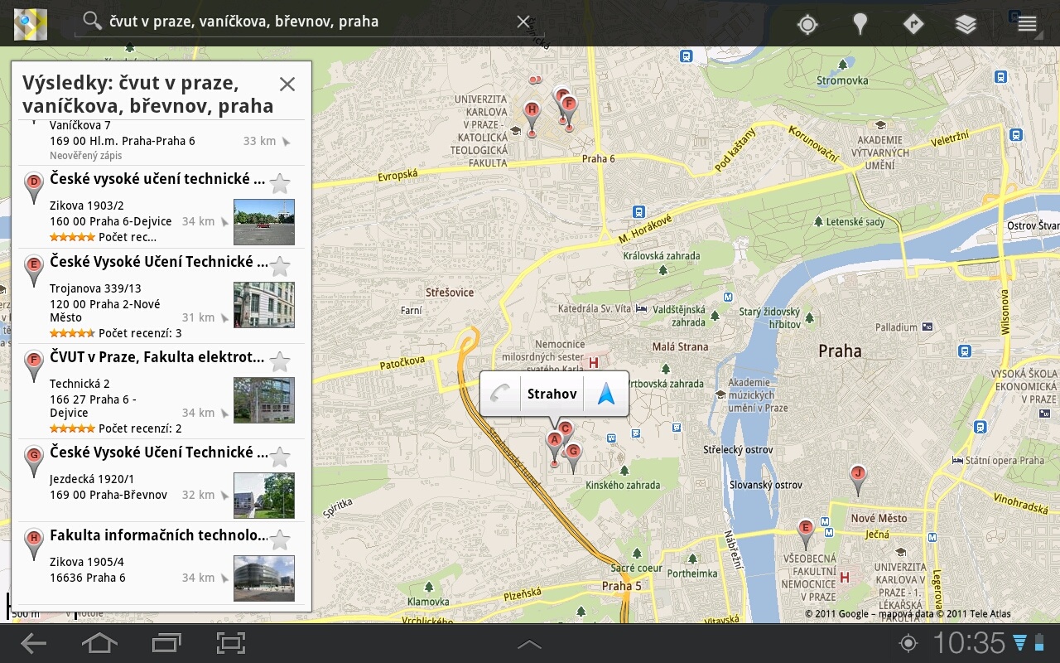Screen dimensions: 1060x663
Task: Expand the bottom bar up chevron
Action: pos(529,644)
